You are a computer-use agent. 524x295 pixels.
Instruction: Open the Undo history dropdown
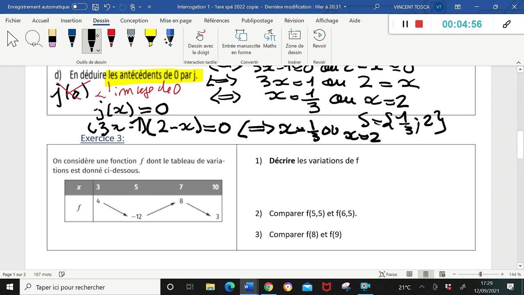115,7
